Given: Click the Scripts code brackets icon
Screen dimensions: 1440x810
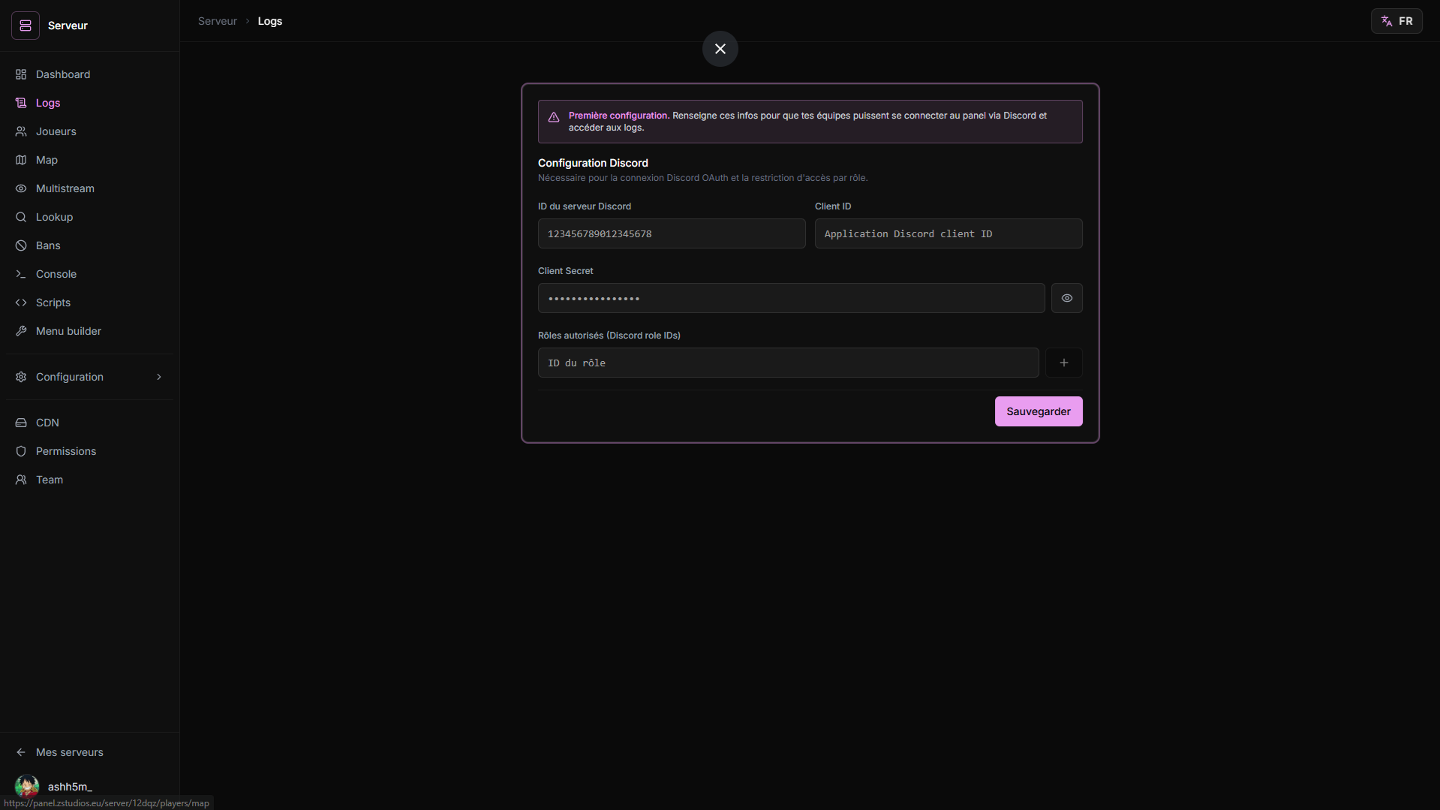Looking at the screenshot, I should click(x=21, y=303).
